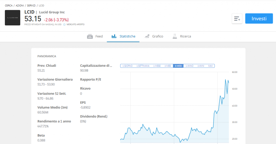The width and height of the screenshot is (276, 144).
Task: Click the 53.15 current price
Action: pos(33,19)
